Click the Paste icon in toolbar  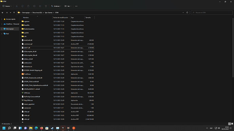pos(28,6)
